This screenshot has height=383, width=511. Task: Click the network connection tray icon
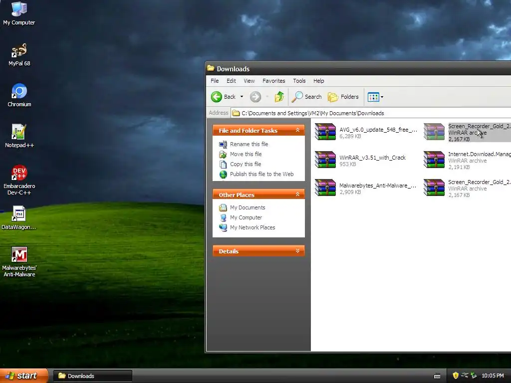(x=465, y=376)
